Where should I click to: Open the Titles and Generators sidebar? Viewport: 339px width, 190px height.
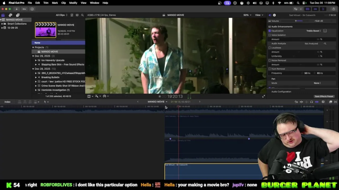(x=18, y=15)
